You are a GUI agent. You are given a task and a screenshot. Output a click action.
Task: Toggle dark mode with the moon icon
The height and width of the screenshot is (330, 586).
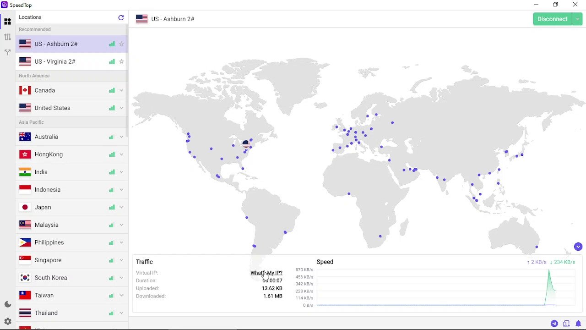click(7, 304)
